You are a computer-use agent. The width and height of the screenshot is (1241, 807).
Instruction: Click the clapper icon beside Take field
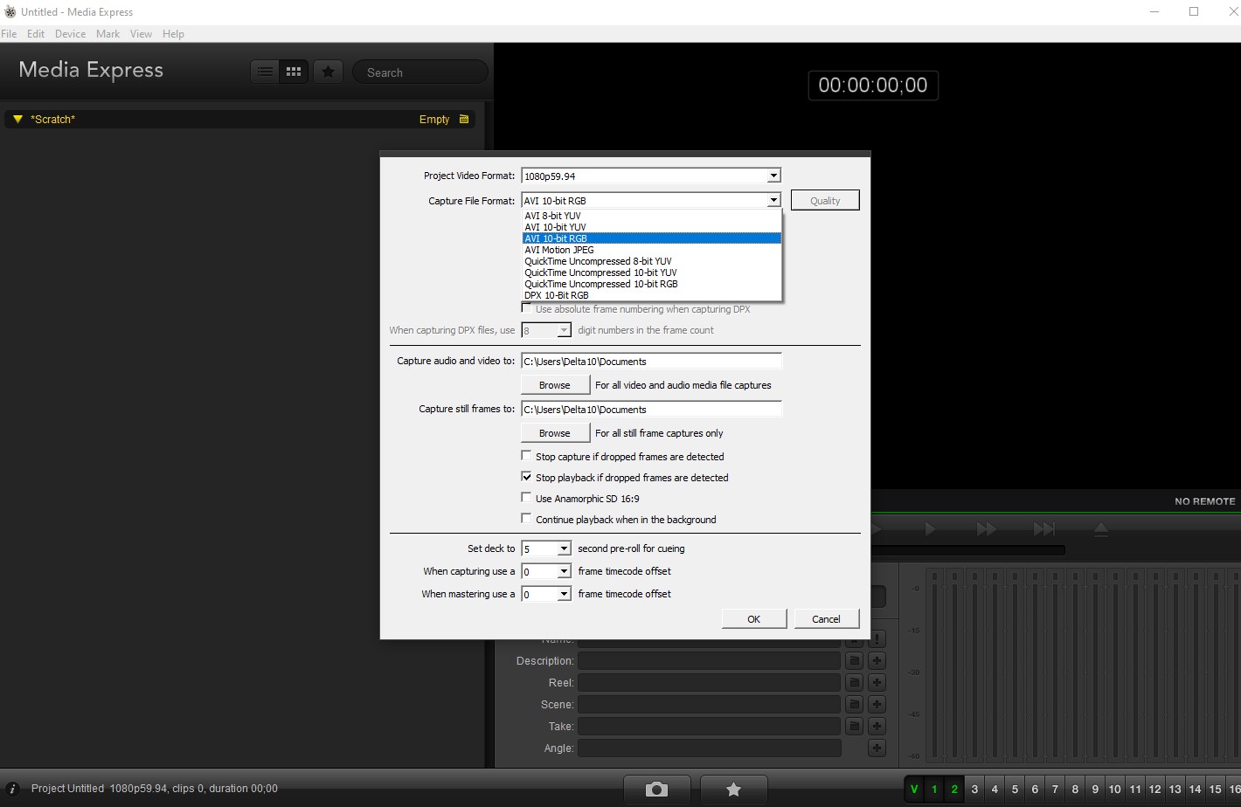tap(855, 727)
